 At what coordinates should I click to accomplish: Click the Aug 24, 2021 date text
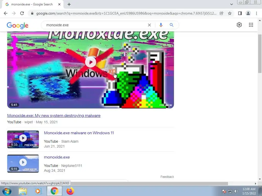click(x=54, y=170)
